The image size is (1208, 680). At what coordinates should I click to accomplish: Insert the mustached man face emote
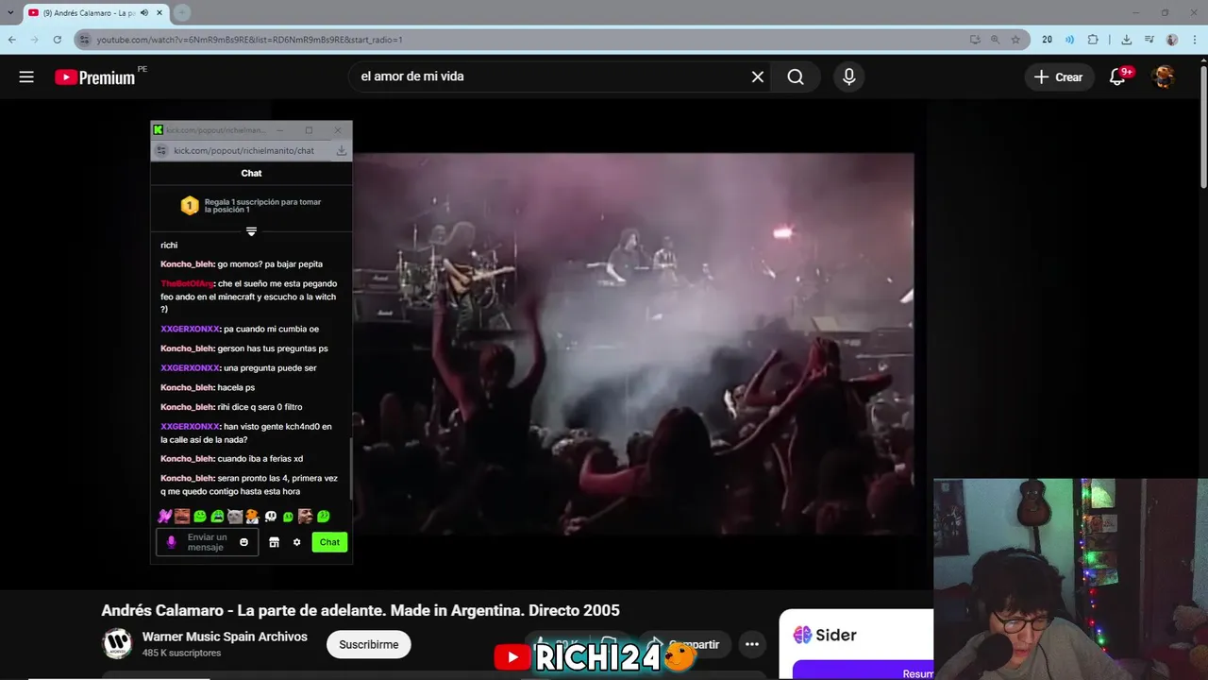[x=182, y=517]
